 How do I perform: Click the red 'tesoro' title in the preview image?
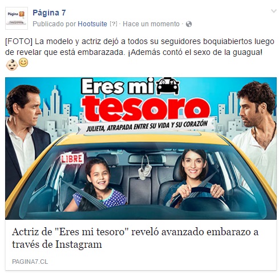click(x=146, y=108)
